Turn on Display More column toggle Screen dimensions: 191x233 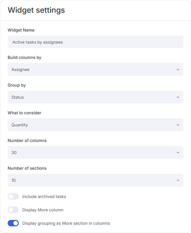pos(13,210)
